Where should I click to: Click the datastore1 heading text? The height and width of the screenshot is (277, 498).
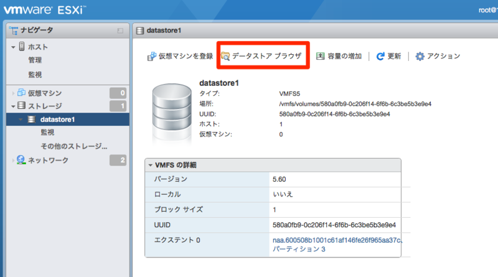pos(219,83)
